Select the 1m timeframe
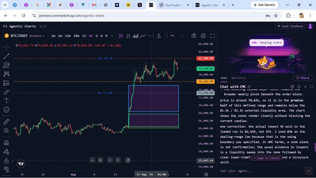Image resolution: width=316 pixels, height=178 pixels. click(x=53, y=36)
